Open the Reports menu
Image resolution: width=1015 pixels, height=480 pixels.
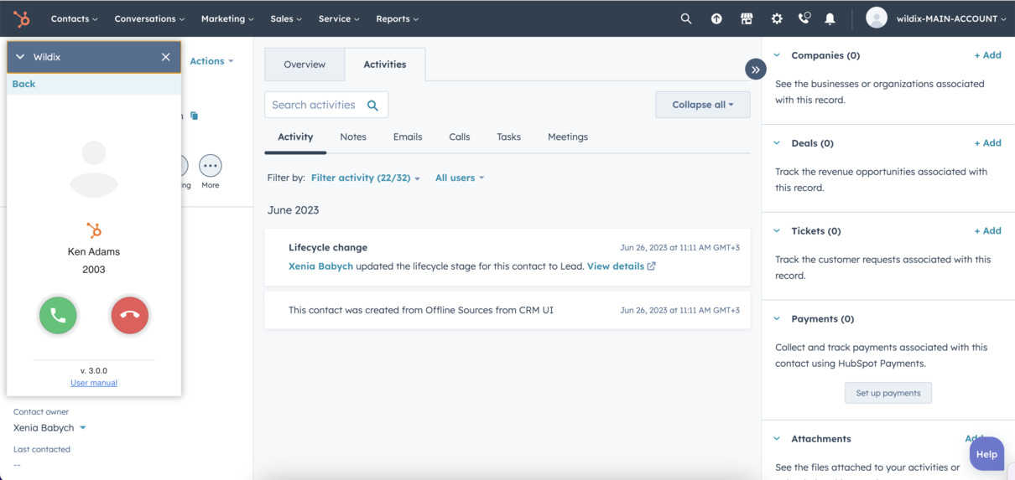pos(397,18)
